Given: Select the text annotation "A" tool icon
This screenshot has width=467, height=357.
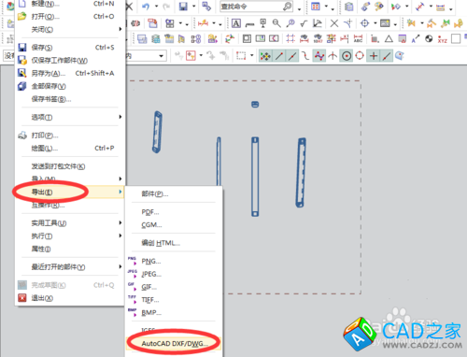Looking at the screenshot, I should click(x=236, y=23).
